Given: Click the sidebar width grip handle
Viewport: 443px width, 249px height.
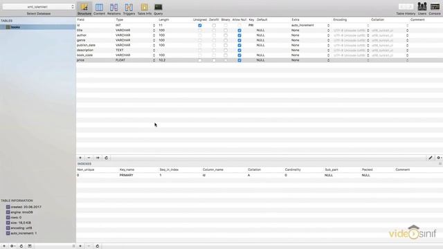Looking at the screenshot, I should click(74, 246).
